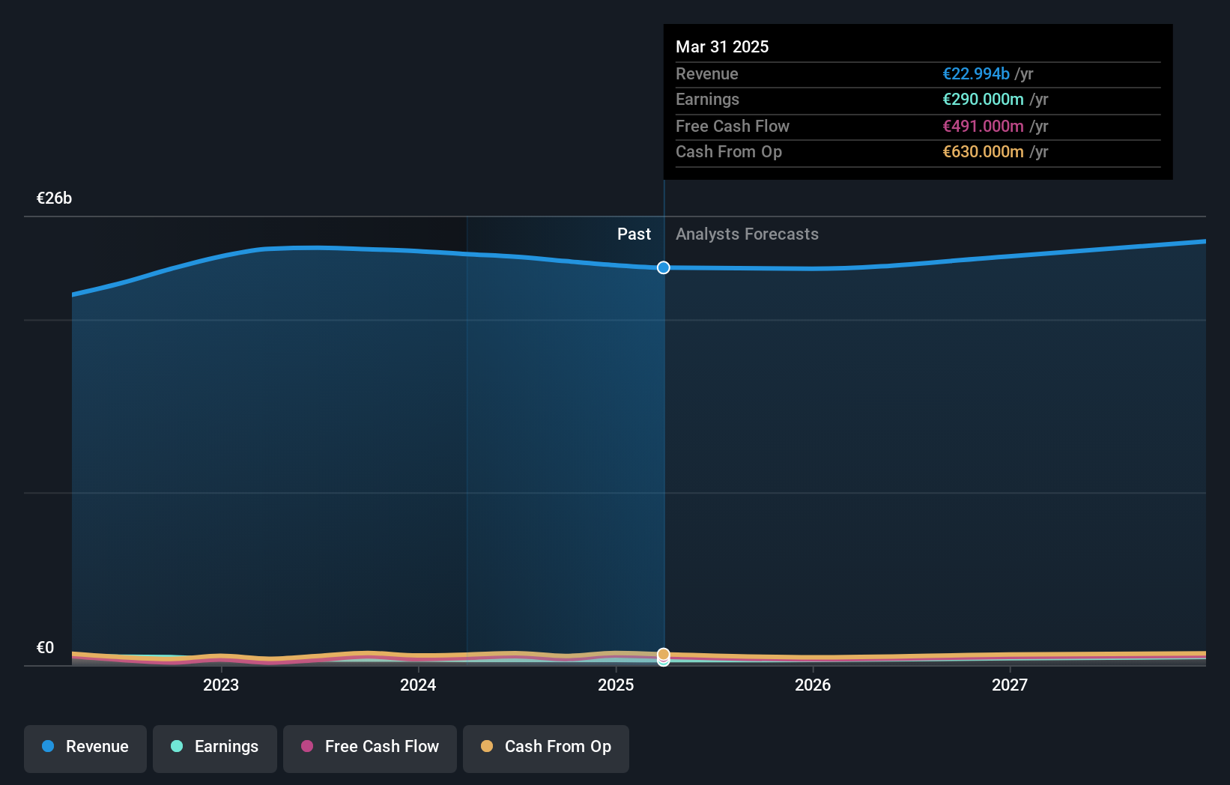Screen dimensions: 1230x785
Task: Click the €491.000m free cash flow value
Action: click(x=983, y=126)
